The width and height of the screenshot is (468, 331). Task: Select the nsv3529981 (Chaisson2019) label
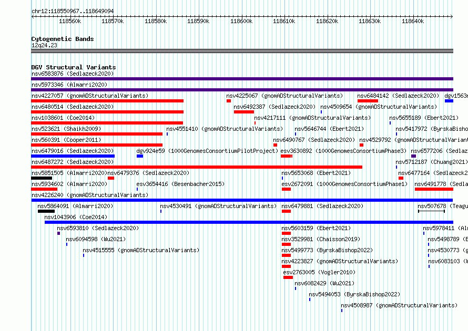321,239
